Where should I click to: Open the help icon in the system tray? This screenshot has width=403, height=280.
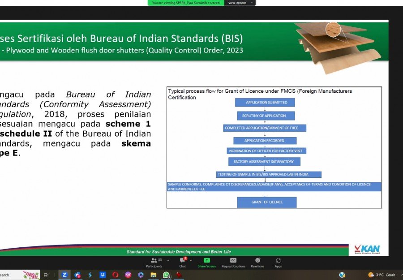tap(342, 275)
